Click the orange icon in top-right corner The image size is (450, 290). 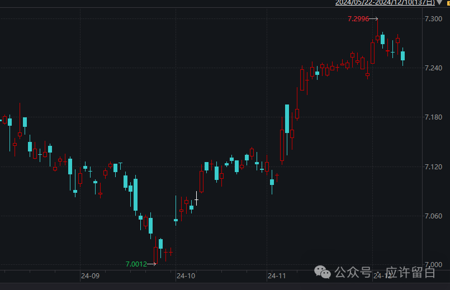(x=447, y=3)
